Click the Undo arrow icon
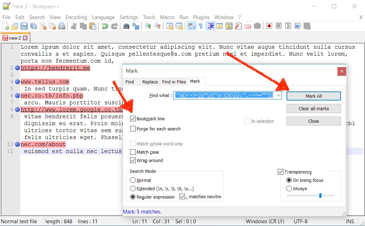365x226 pixels. 105,26
